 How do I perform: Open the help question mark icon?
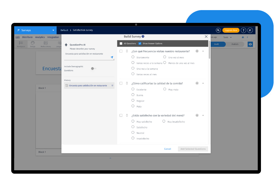point(243,30)
